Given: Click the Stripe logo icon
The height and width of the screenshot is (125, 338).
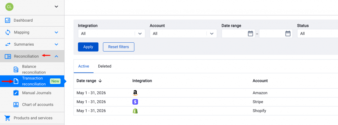Looking at the screenshot, I should tap(135, 102).
